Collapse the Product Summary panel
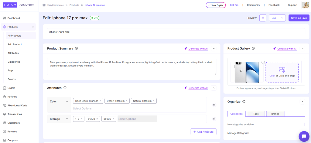The width and height of the screenshot is (311, 143). [214, 48]
